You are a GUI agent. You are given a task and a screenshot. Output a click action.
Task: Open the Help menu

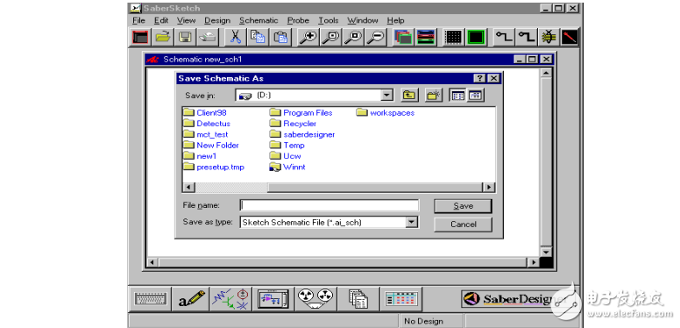pyautogui.click(x=395, y=20)
